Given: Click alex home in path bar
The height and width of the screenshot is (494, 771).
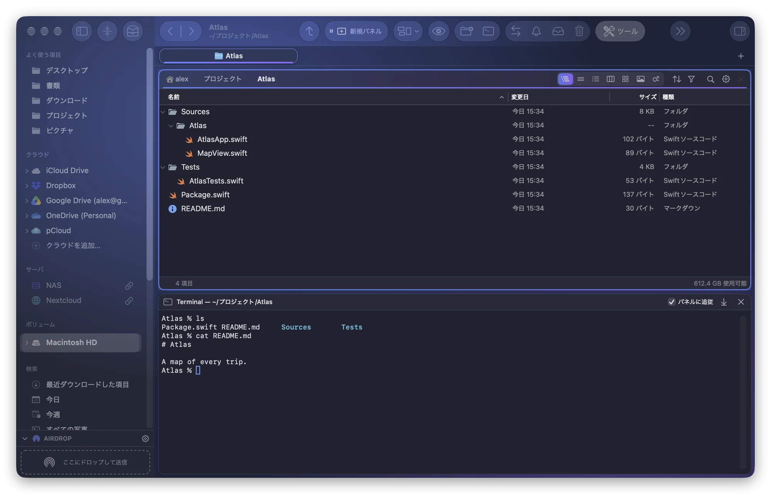Looking at the screenshot, I should point(177,79).
